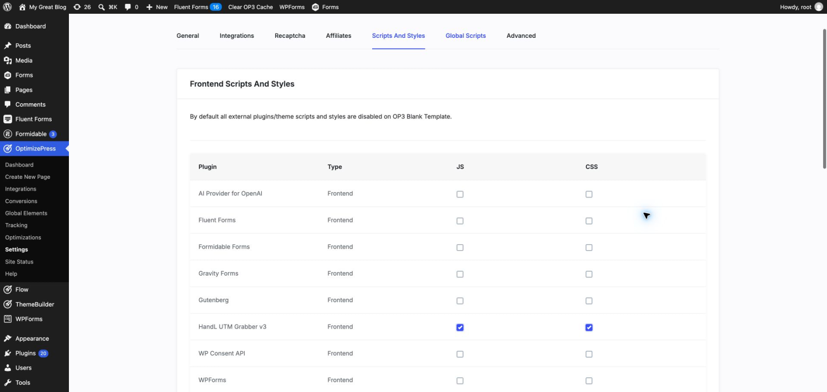Open the updates icon showing 26

(77, 7)
